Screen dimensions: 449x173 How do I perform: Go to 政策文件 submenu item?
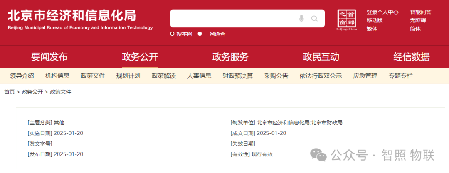93,76
